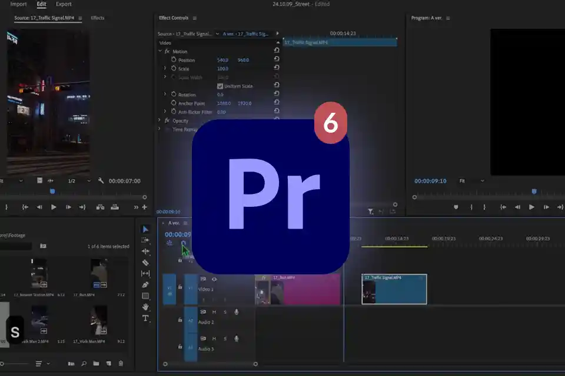The width and height of the screenshot is (565, 376).
Task: Select the Rectangle tool
Action: point(145,296)
